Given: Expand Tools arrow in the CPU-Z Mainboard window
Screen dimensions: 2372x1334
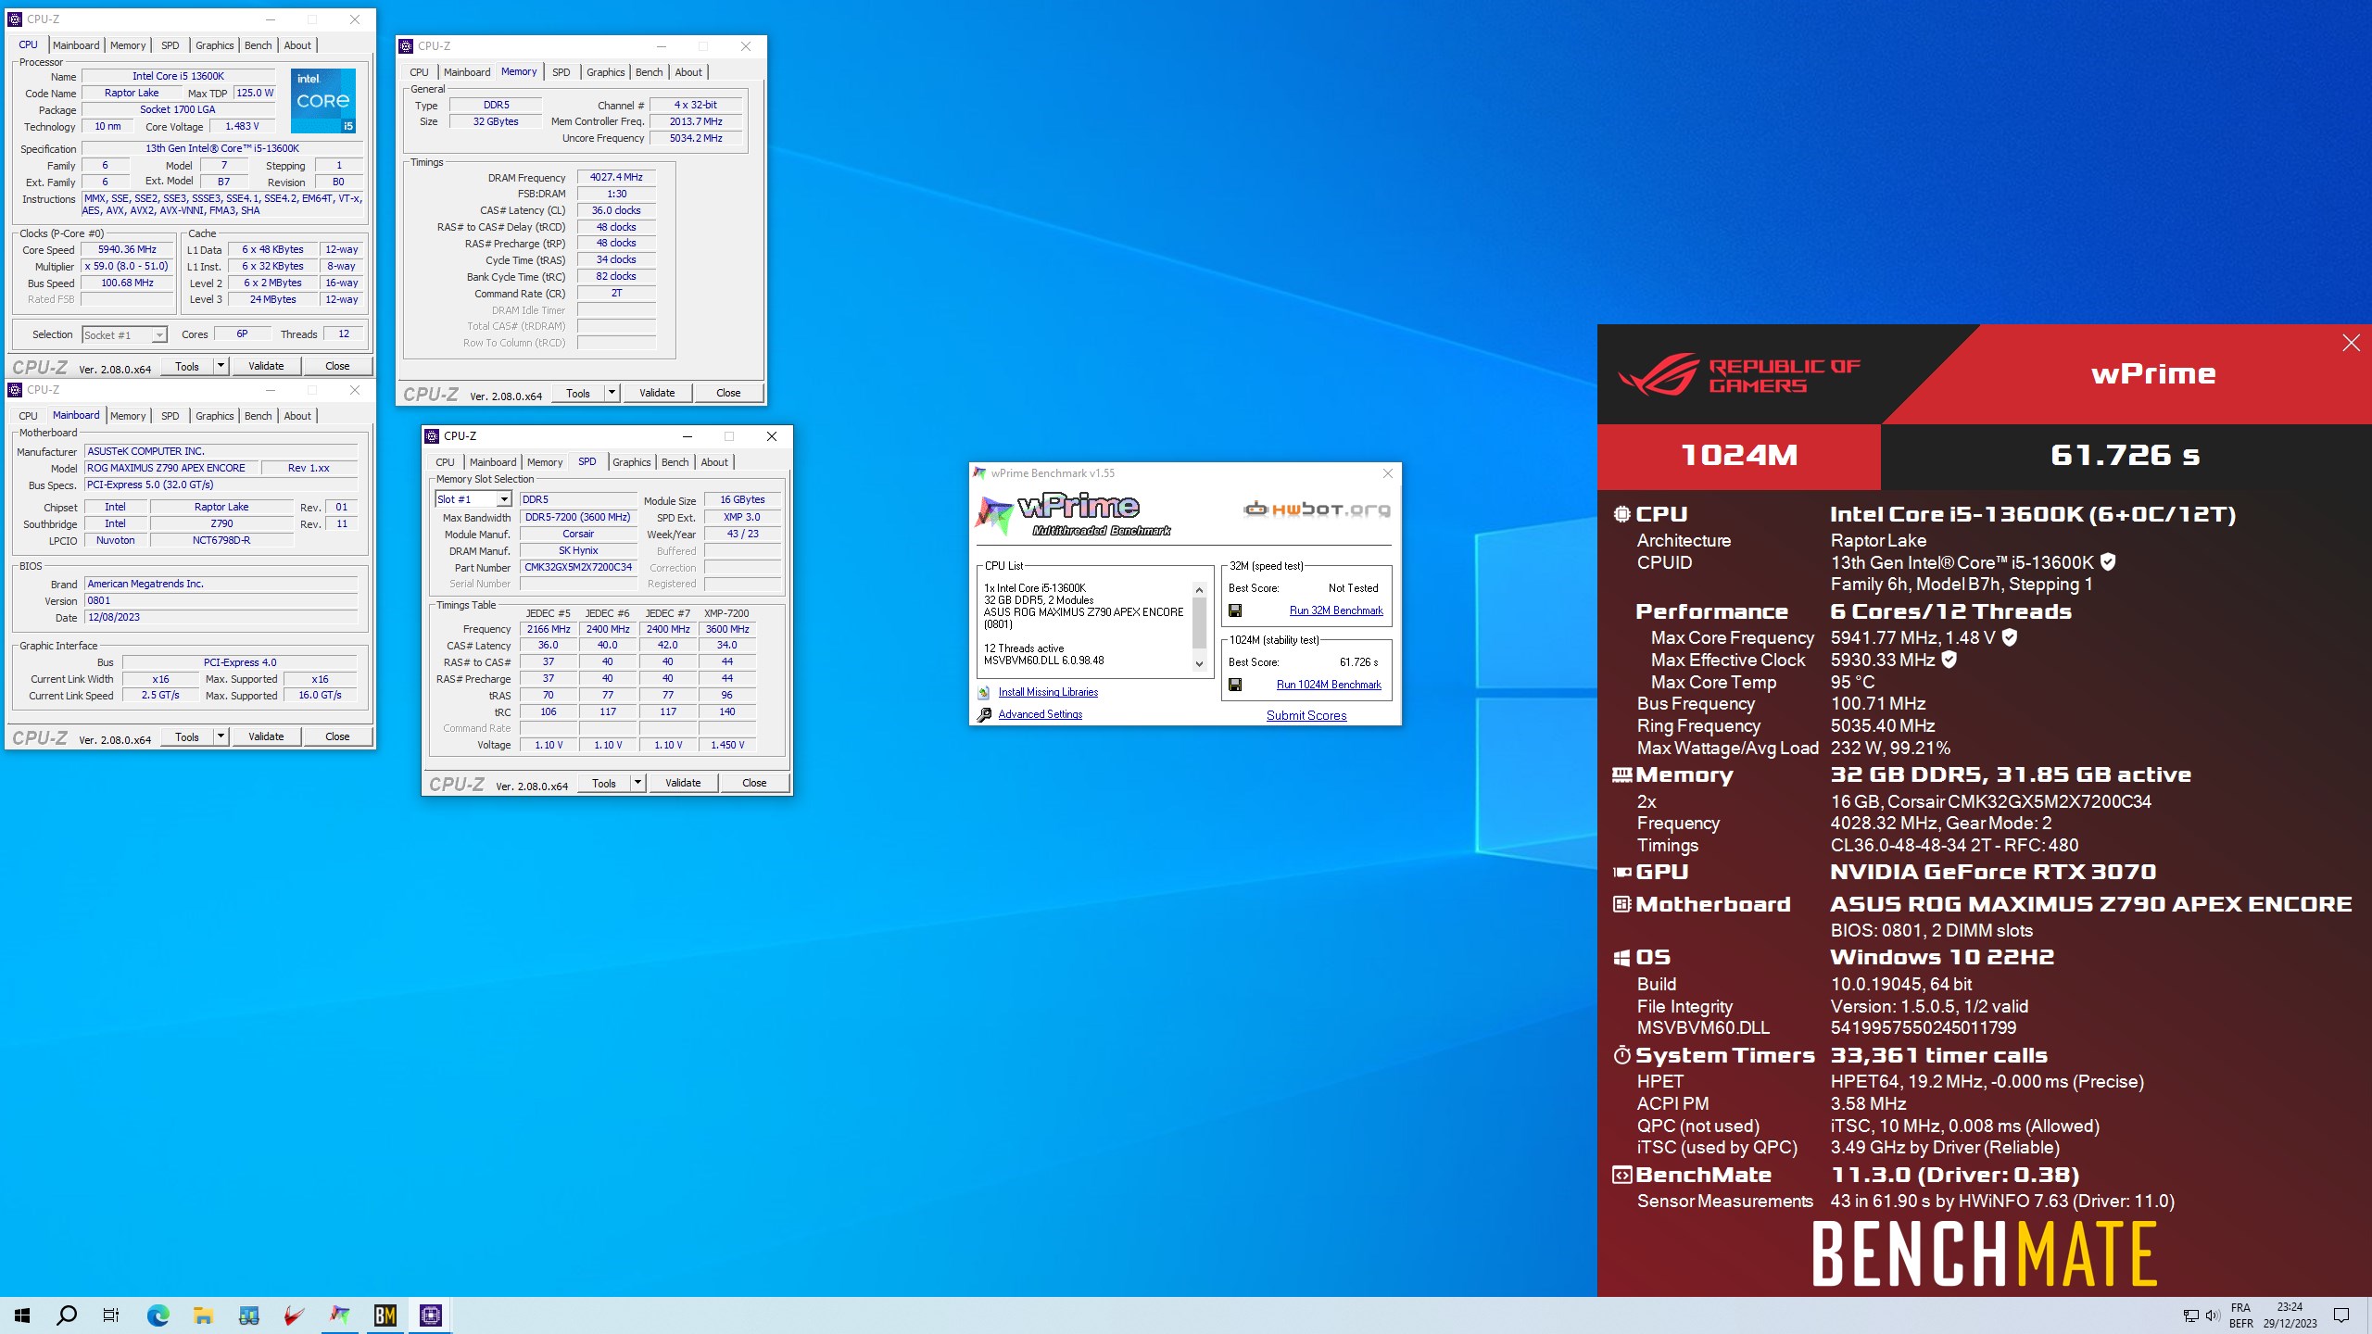Looking at the screenshot, I should click(x=221, y=736).
